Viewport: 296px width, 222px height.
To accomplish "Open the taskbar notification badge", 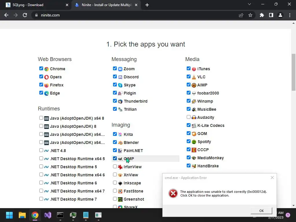I will tap(288, 215).
